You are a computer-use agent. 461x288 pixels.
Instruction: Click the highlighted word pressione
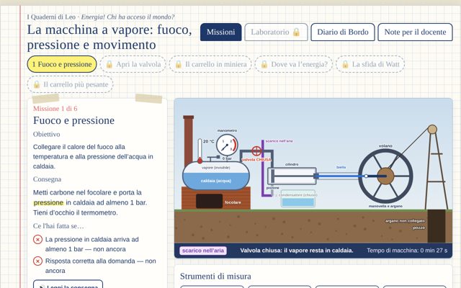tap(48, 203)
